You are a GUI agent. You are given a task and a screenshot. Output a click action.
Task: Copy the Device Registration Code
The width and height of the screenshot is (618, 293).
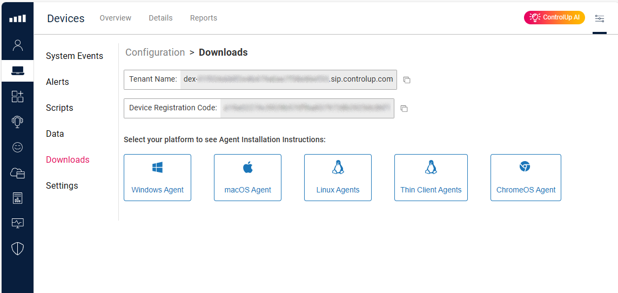(404, 109)
